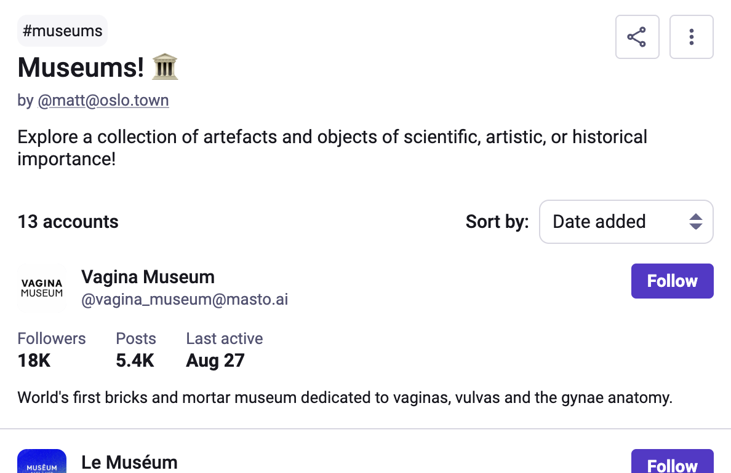Click the @vagina_museum@masto.ai handle
The height and width of the screenshot is (473, 731).
point(185,299)
